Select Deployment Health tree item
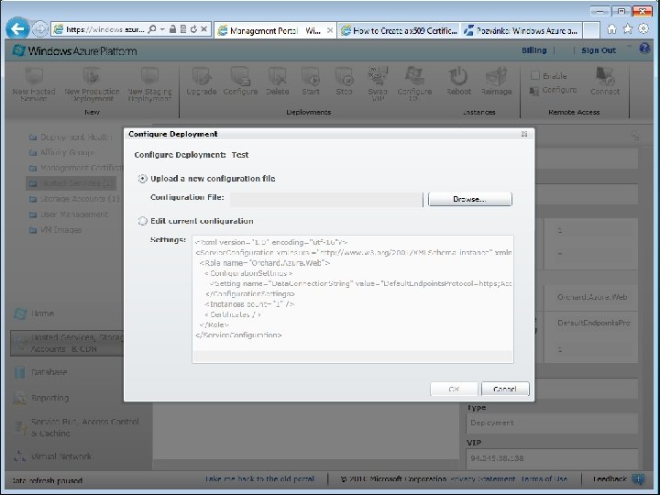Image resolution: width=660 pixels, height=495 pixels. pos(71,137)
